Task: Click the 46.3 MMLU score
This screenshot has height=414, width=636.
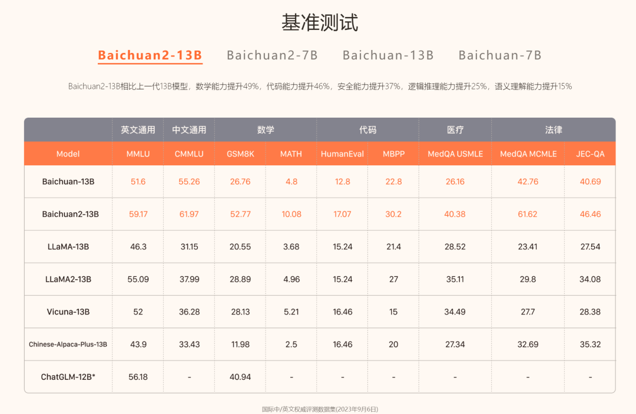Action: point(138,247)
